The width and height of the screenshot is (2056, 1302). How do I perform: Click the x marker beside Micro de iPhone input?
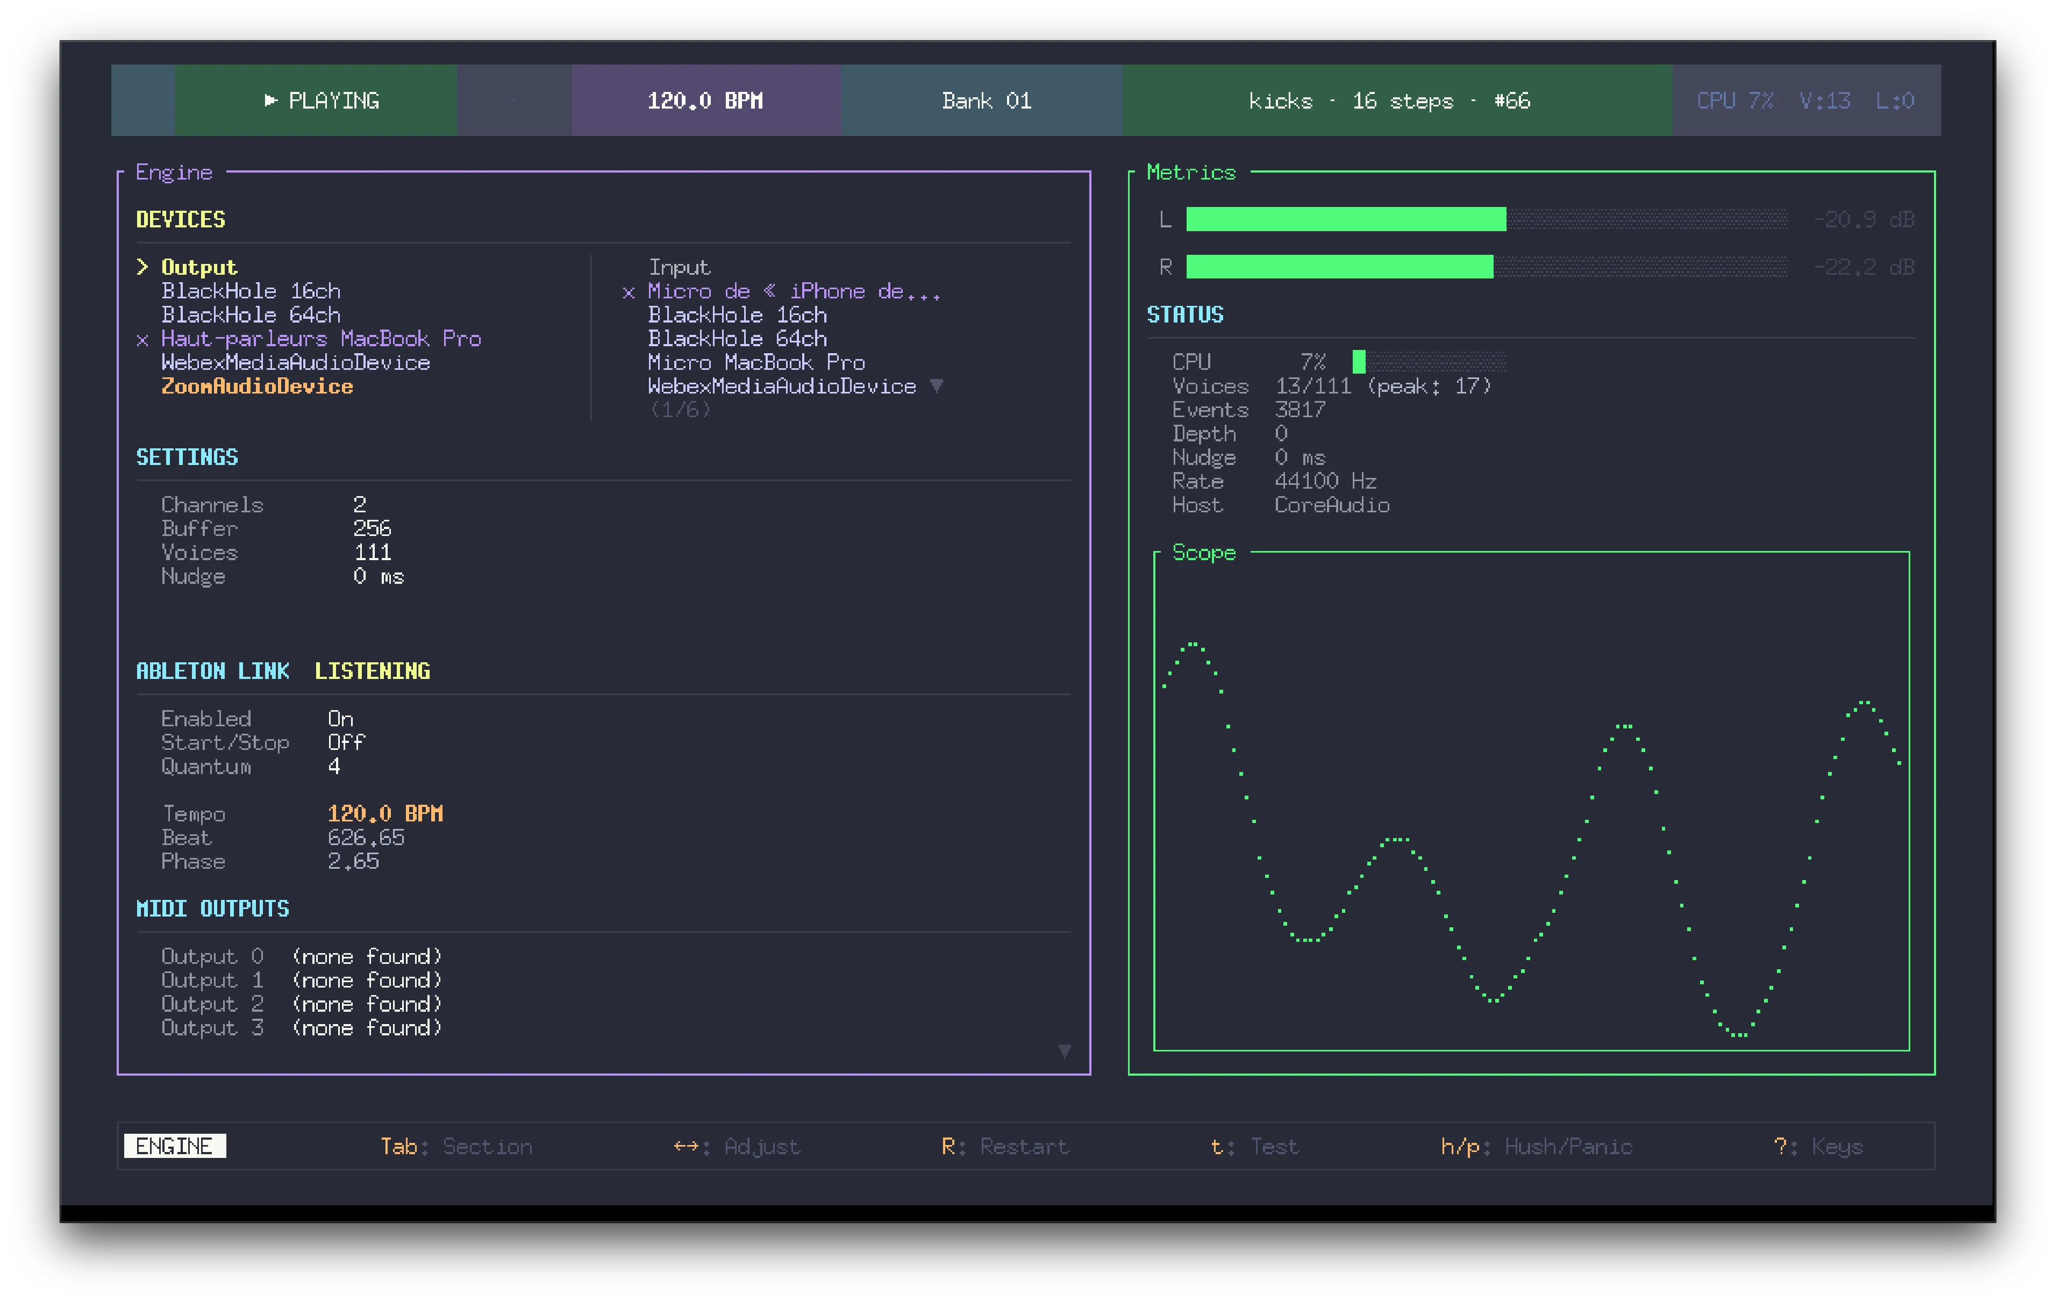[x=629, y=293]
